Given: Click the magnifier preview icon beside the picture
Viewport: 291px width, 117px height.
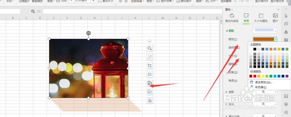Looking at the screenshot, I should click(x=150, y=48).
